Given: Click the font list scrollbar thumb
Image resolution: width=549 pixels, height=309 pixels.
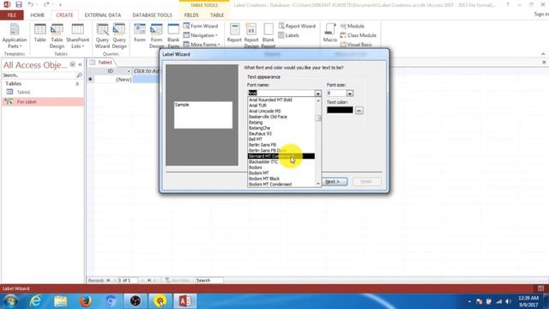Looking at the screenshot, I should [318, 118].
